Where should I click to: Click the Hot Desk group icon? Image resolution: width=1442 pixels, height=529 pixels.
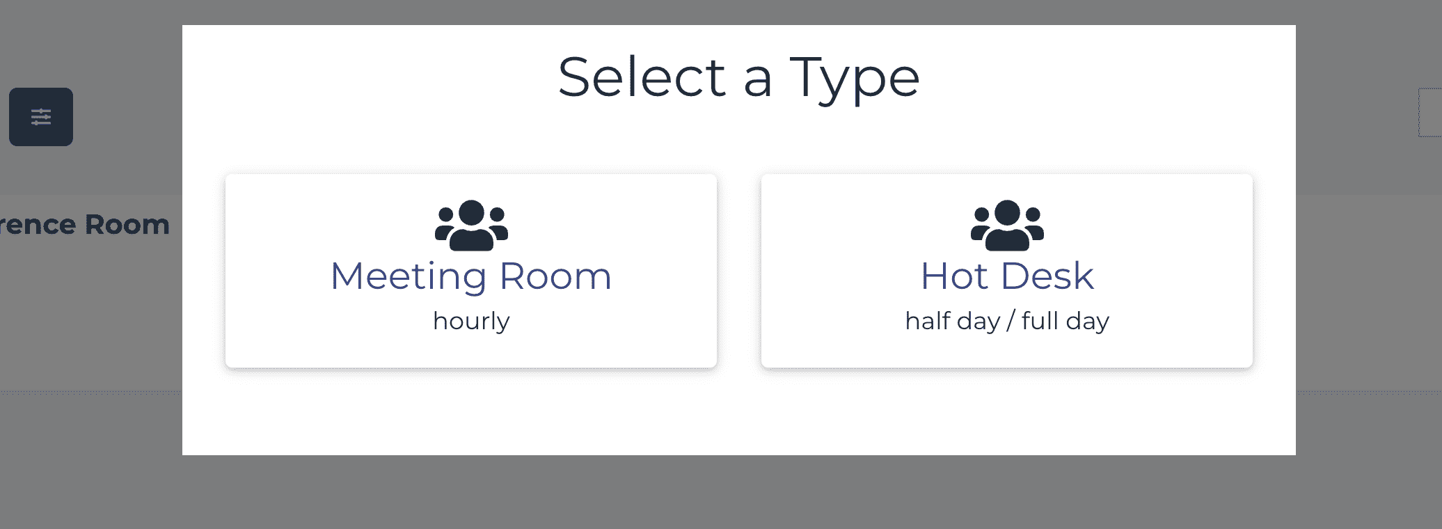1007,226
